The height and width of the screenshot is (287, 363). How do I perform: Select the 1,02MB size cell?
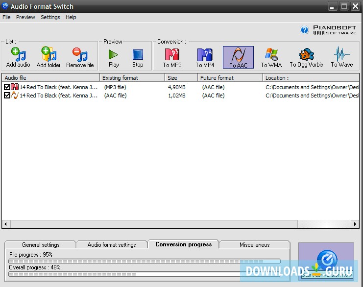(177, 96)
